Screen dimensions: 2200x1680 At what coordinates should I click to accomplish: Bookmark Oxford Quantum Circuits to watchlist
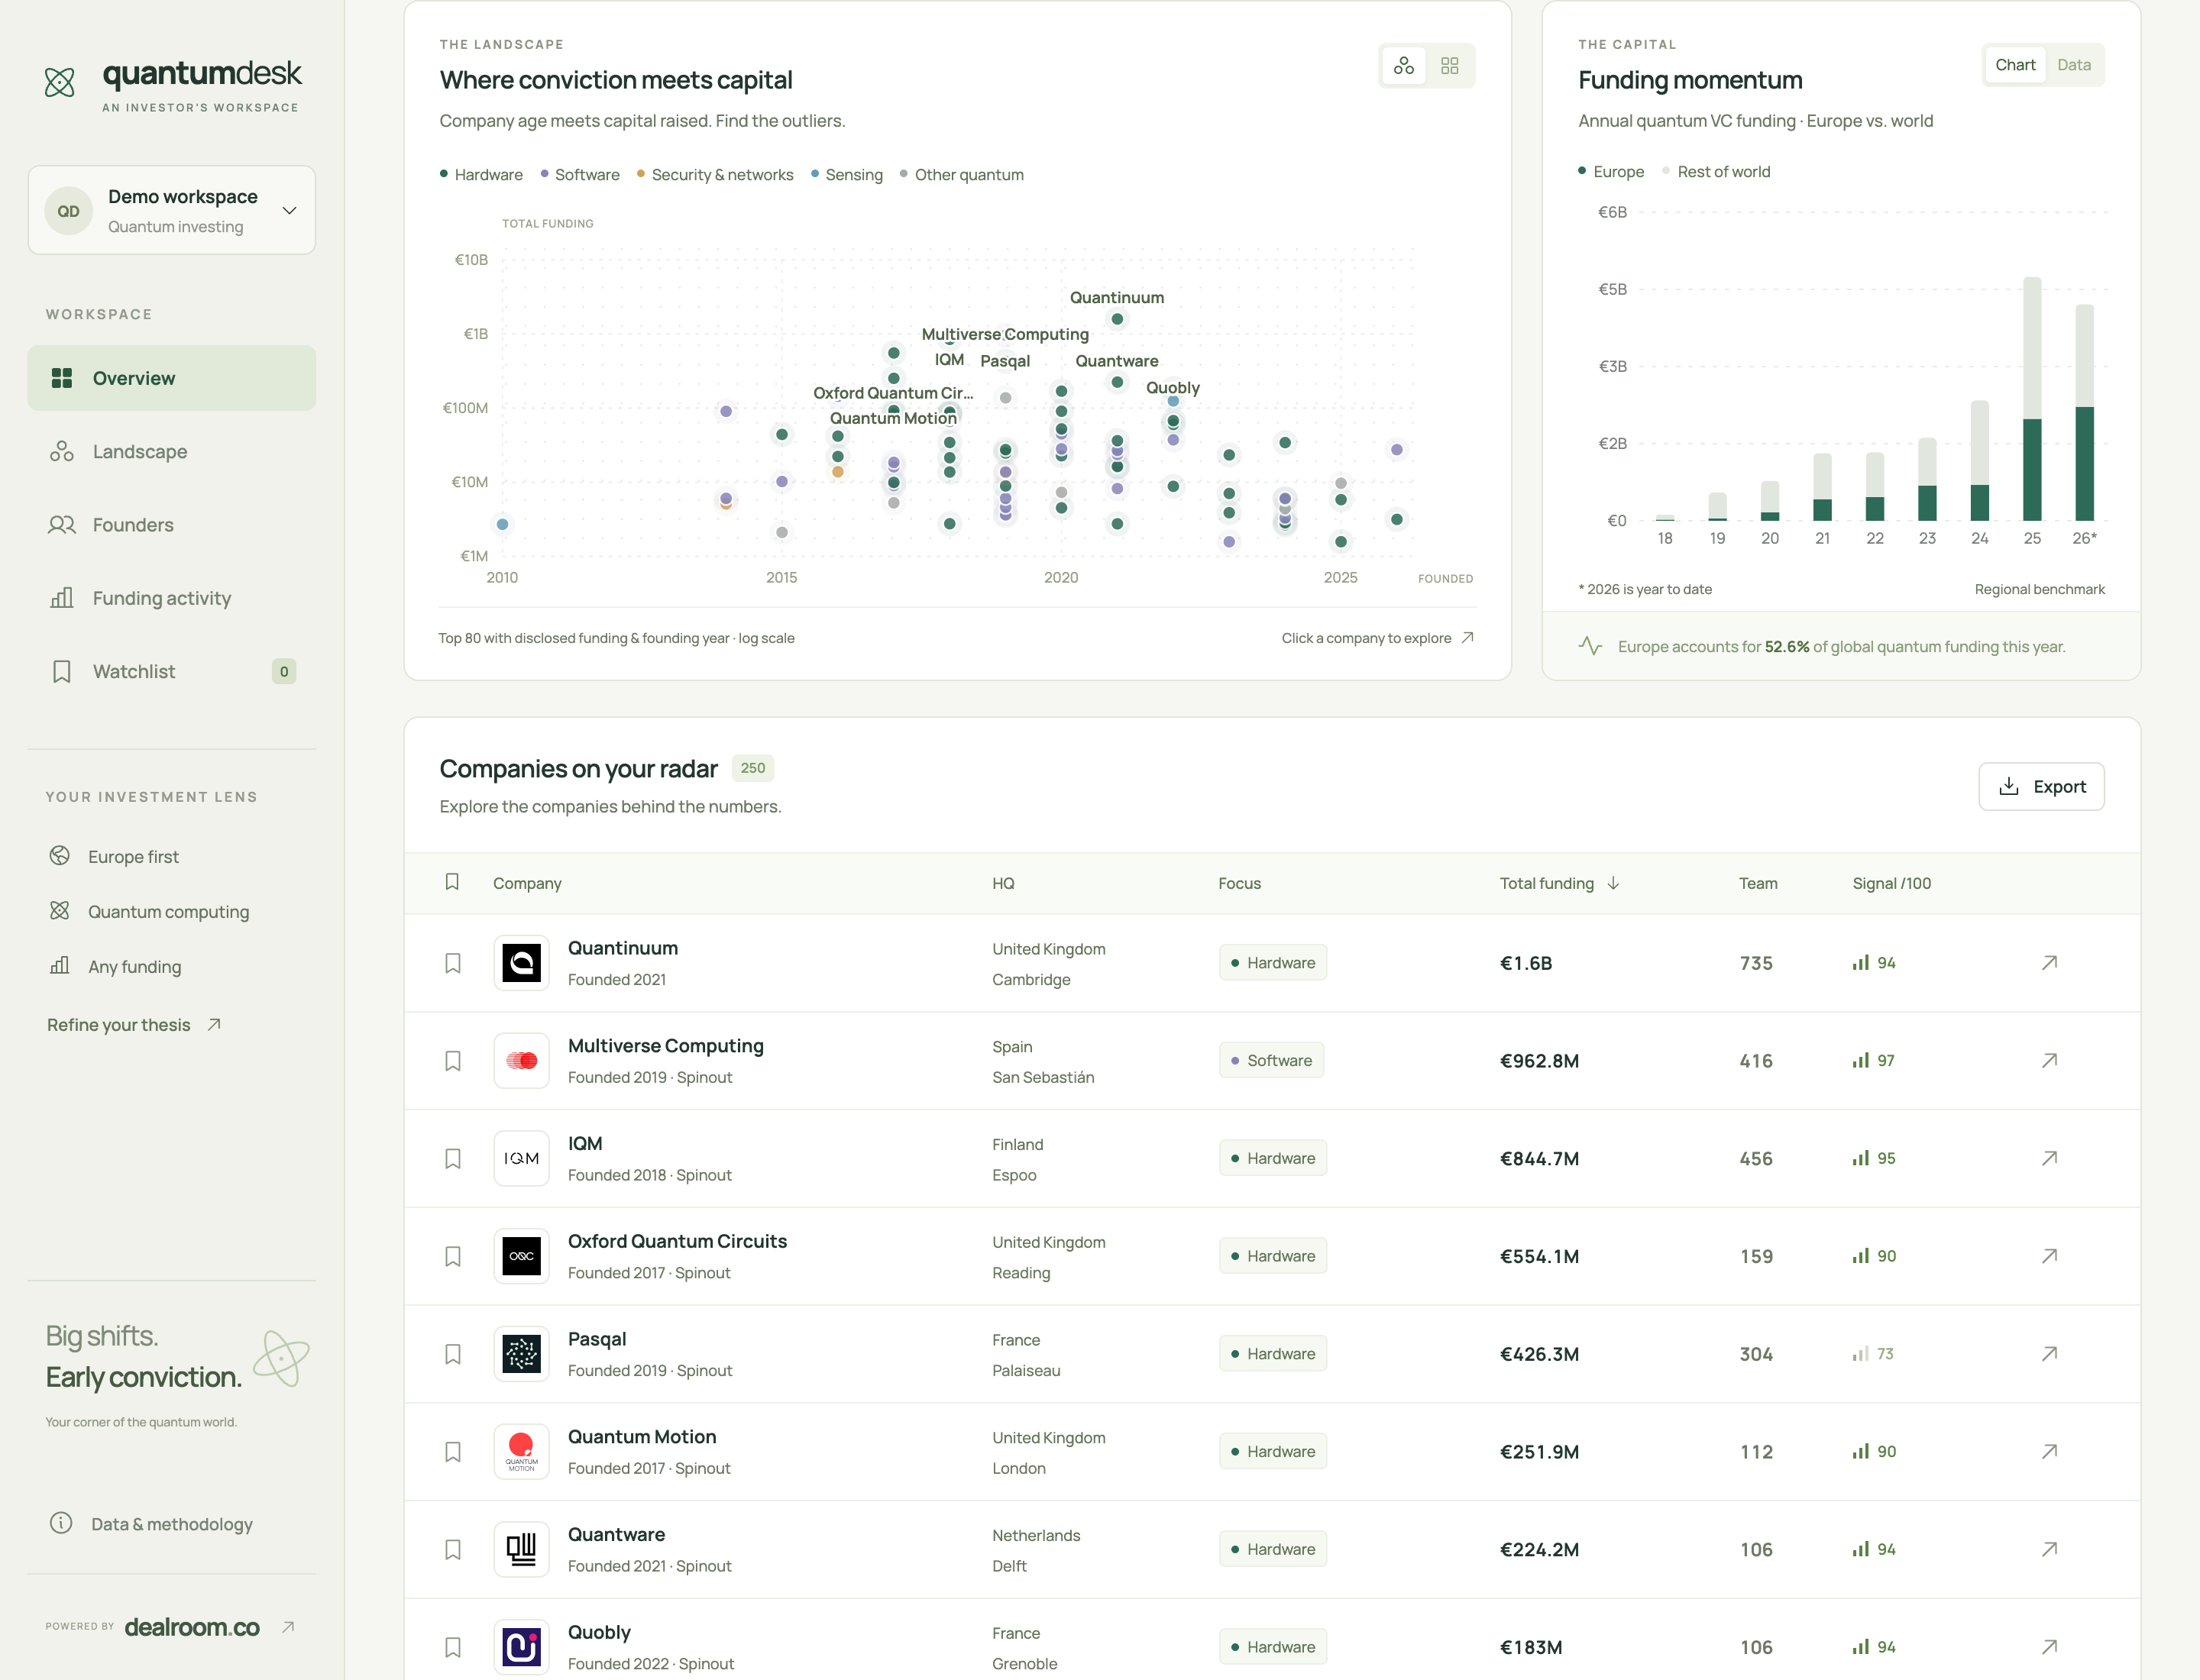(453, 1256)
